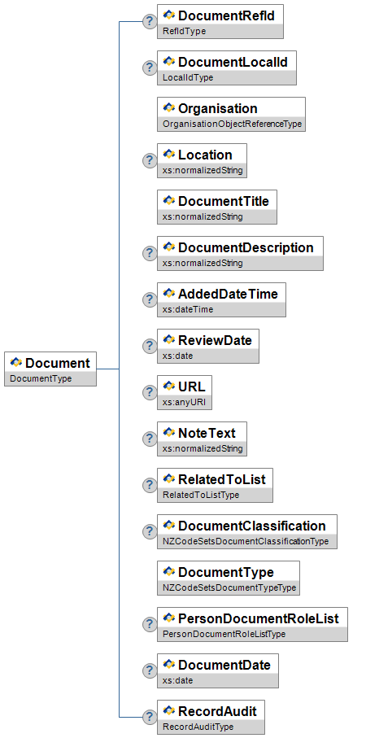This screenshot has width=366, height=738.
Task: Click the element icon inside the Document root node
Action: tap(16, 362)
